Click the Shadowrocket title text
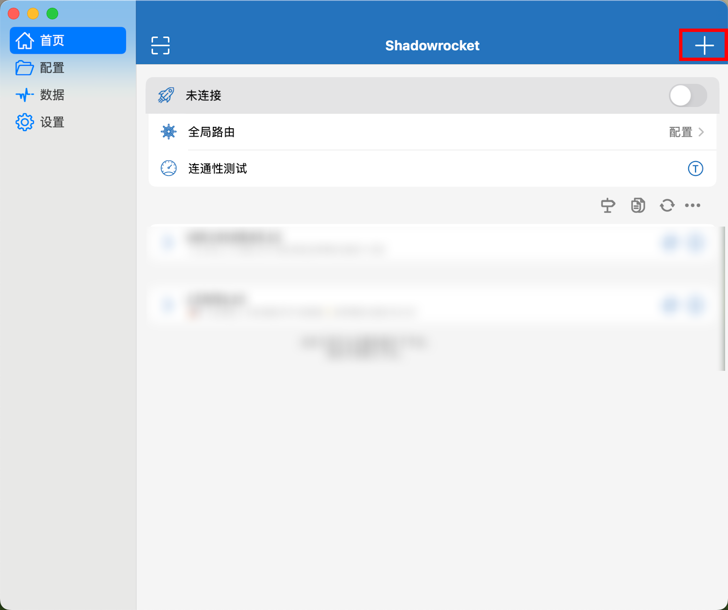728x610 pixels. tap(432, 46)
